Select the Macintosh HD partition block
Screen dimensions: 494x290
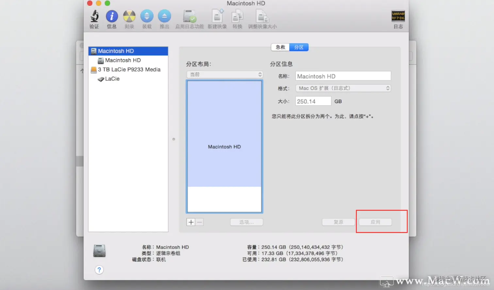point(224,134)
